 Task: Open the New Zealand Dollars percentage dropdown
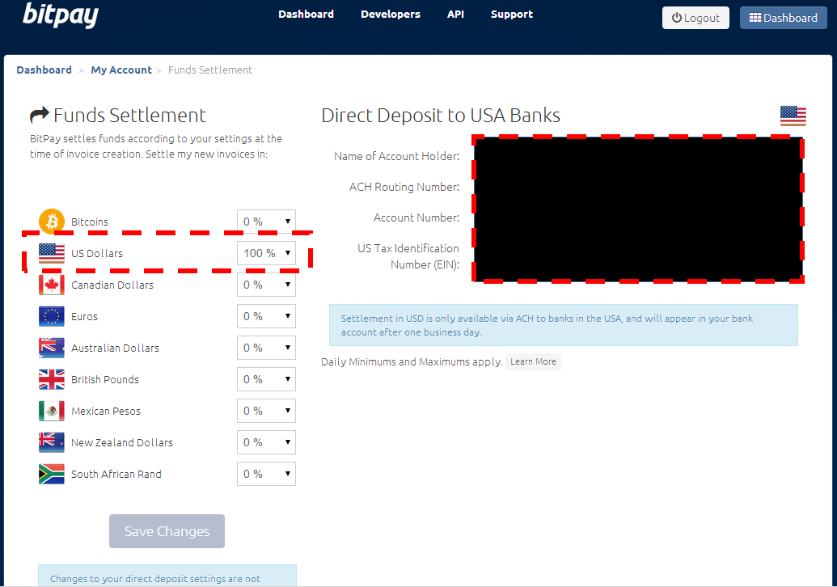point(266,441)
